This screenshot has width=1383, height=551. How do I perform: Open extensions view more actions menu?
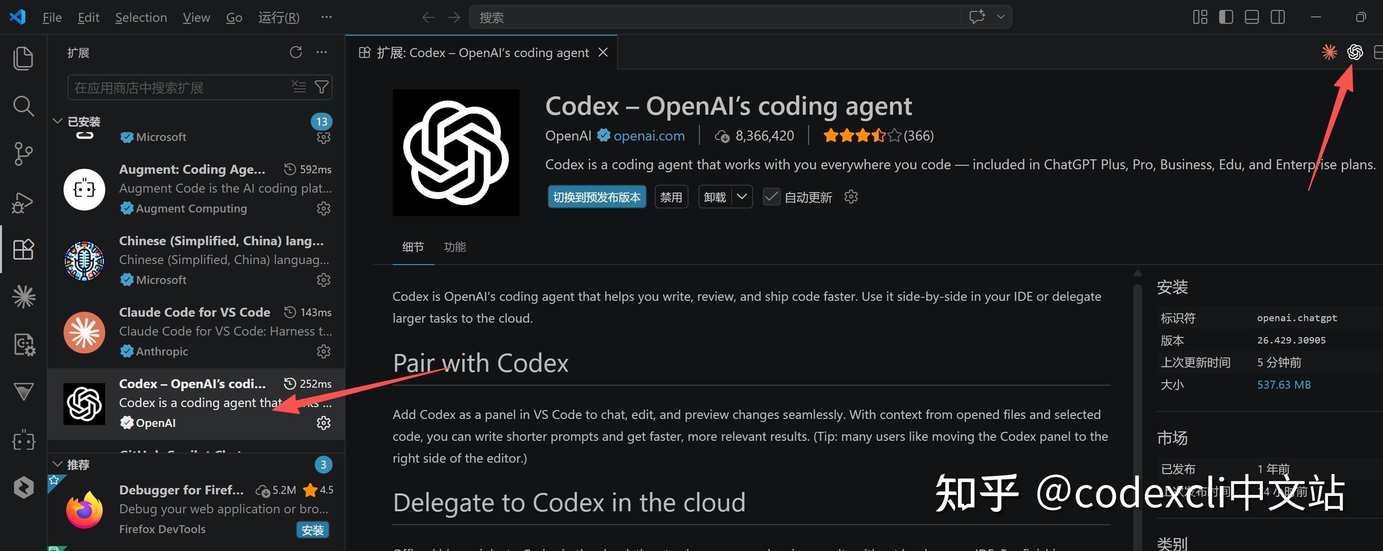coord(322,52)
